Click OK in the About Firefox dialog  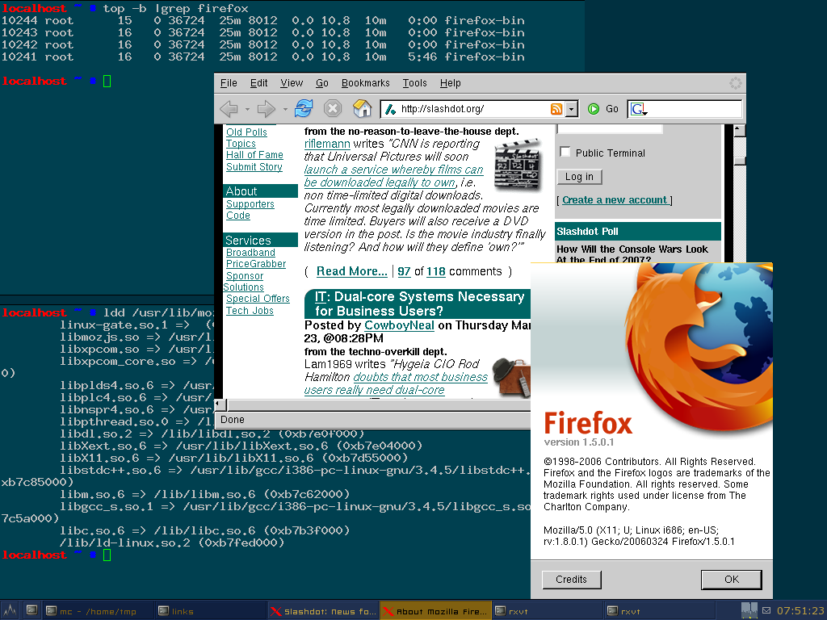pyautogui.click(x=731, y=580)
